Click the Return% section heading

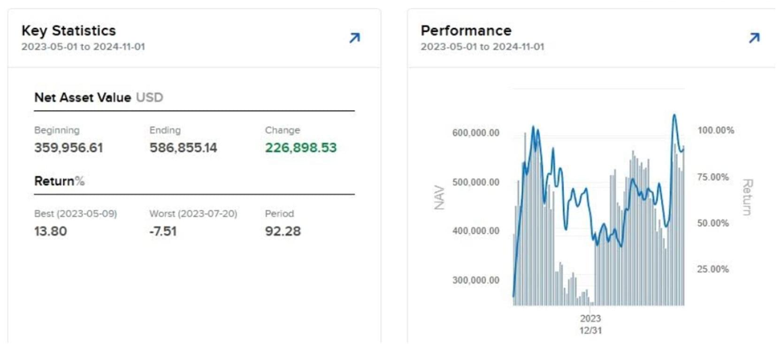tap(59, 181)
